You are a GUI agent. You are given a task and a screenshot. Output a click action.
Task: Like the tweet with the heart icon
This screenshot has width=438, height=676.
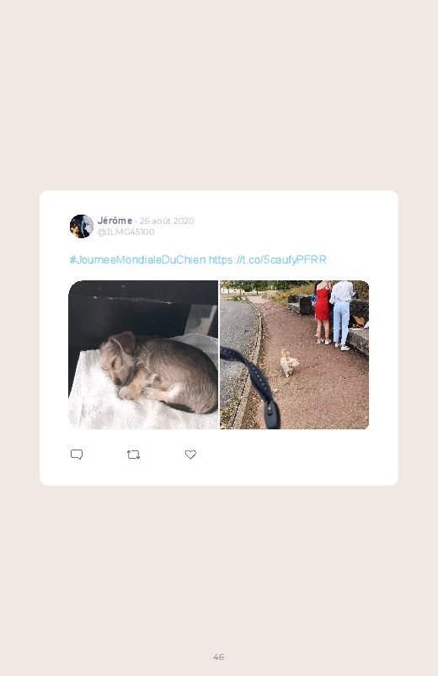tap(190, 455)
